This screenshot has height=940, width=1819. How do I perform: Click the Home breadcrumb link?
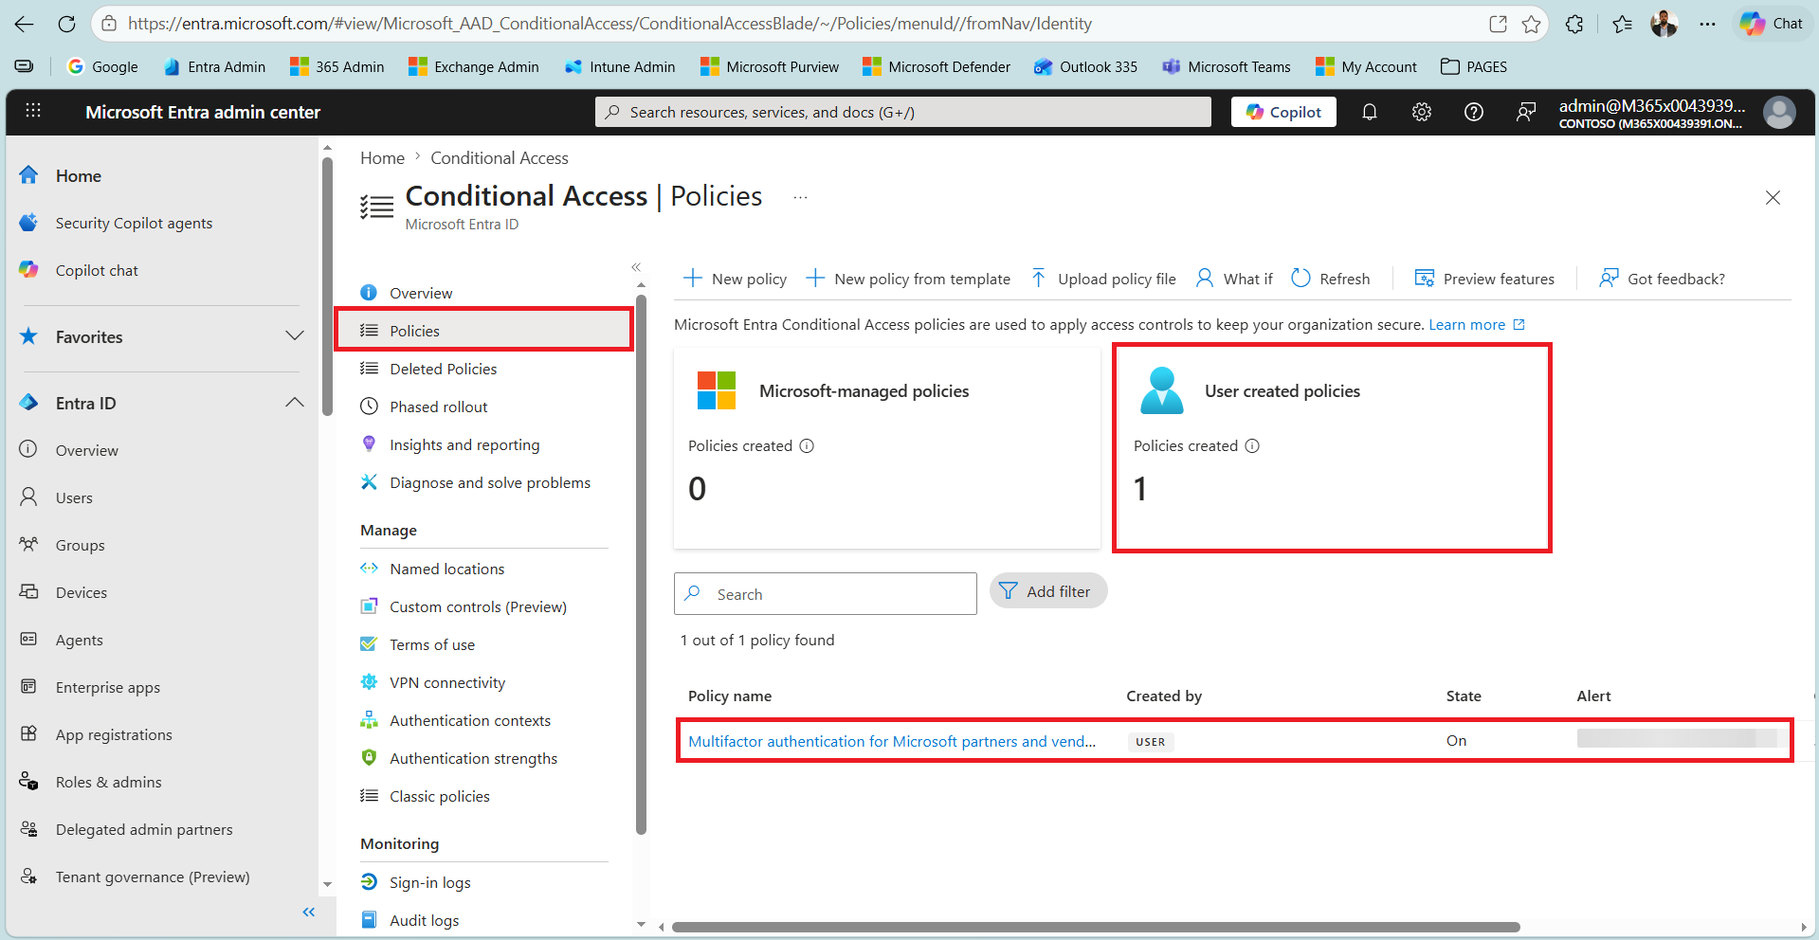pos(382,158)
